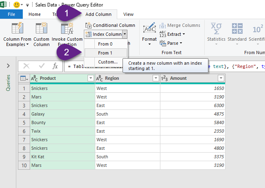Click the Scientific 10² icon
Image resolution: width=265 pixels, height=188 pixels.
click(x=258, y=29)
